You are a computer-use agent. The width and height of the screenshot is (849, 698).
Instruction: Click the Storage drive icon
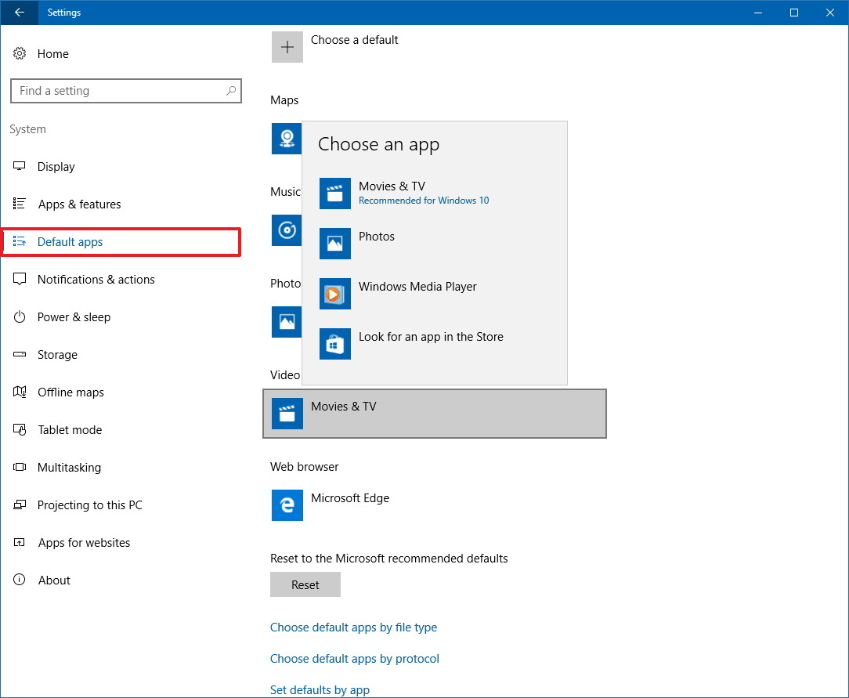(x=20, y=354)
